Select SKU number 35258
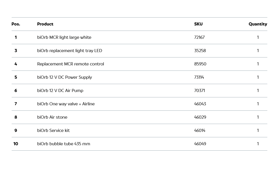The height and width of the screenshot is (171, 273). pyautogui.click(x=200, y=51)
